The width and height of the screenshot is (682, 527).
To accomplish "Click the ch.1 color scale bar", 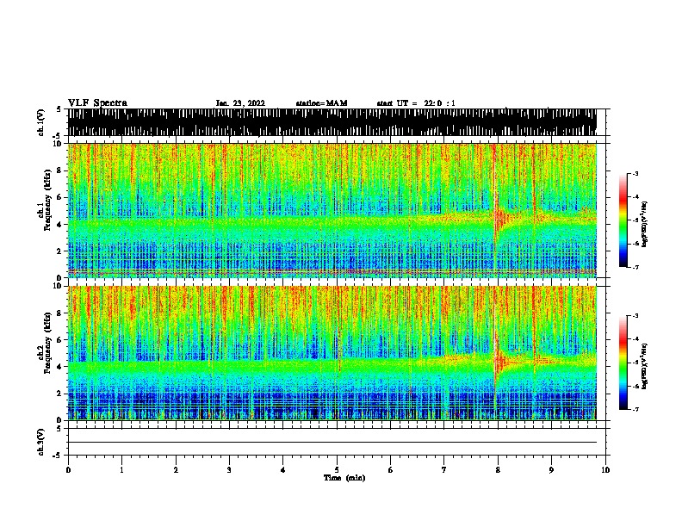I will [623, 220].
